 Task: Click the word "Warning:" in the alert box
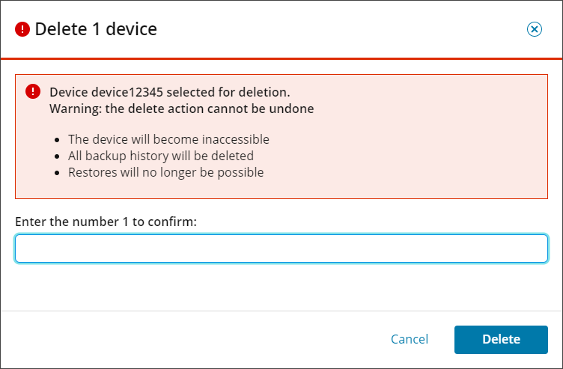(73, 109)
